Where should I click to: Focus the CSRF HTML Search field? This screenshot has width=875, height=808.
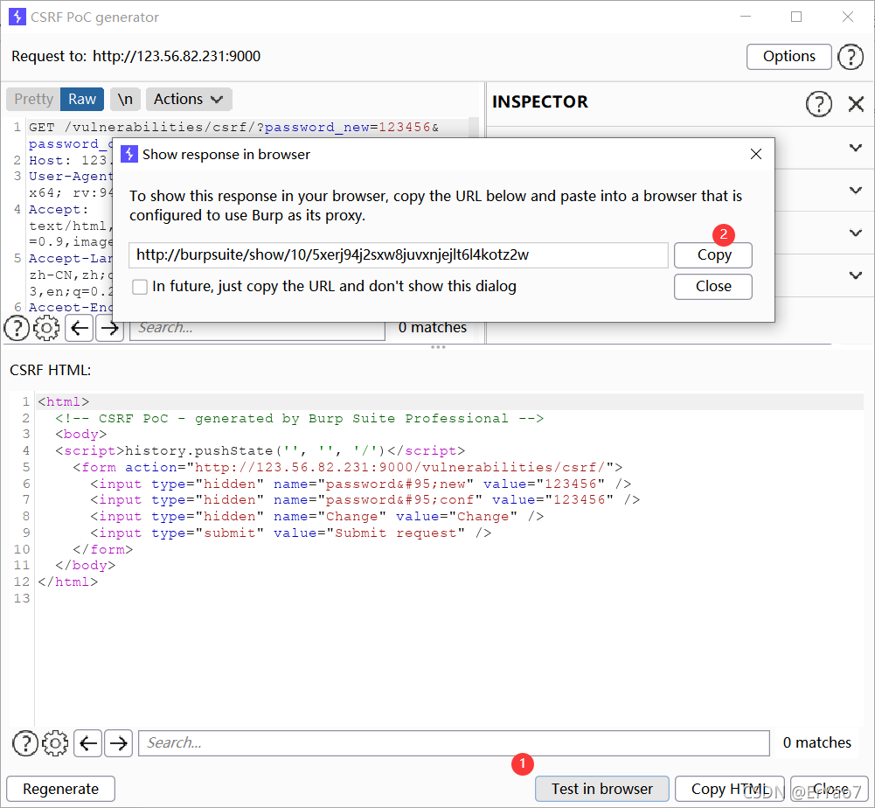(x=454, y=743)
